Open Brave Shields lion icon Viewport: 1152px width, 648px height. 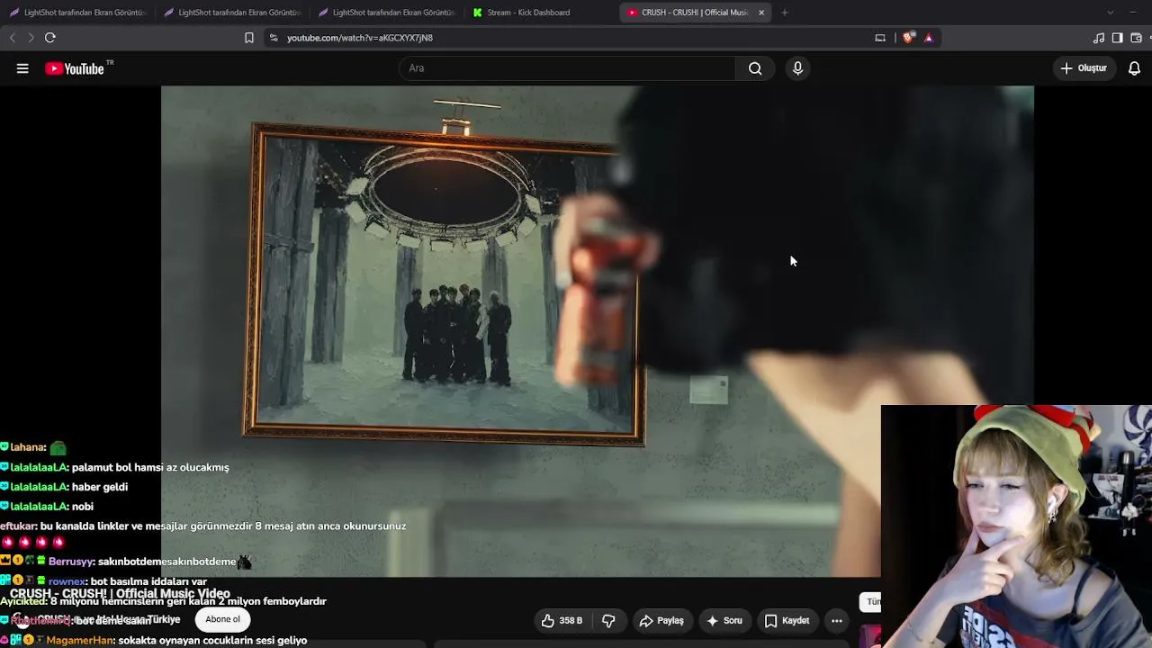point(908,38)
